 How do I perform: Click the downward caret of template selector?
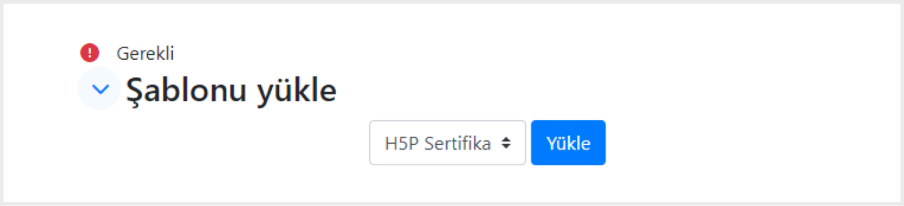[506, 146]
